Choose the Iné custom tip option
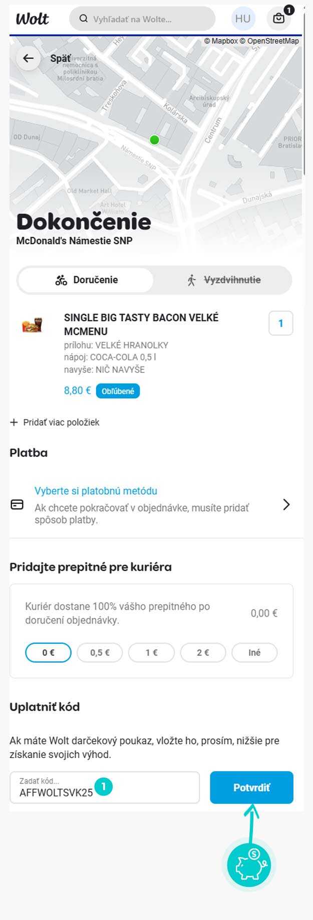 click(254, 652)
